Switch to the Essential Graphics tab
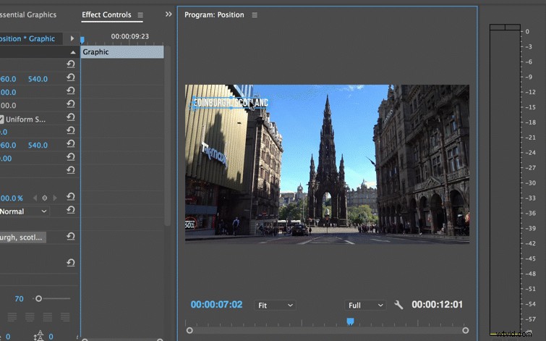This screenshot has height=341, width=546. (x=28, y=14)
